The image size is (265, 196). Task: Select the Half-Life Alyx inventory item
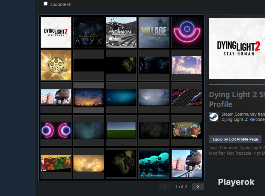88,32
